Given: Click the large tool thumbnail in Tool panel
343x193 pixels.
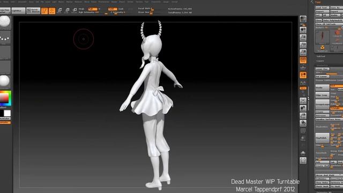Looking at the screenshot, I should click(323, 38).
